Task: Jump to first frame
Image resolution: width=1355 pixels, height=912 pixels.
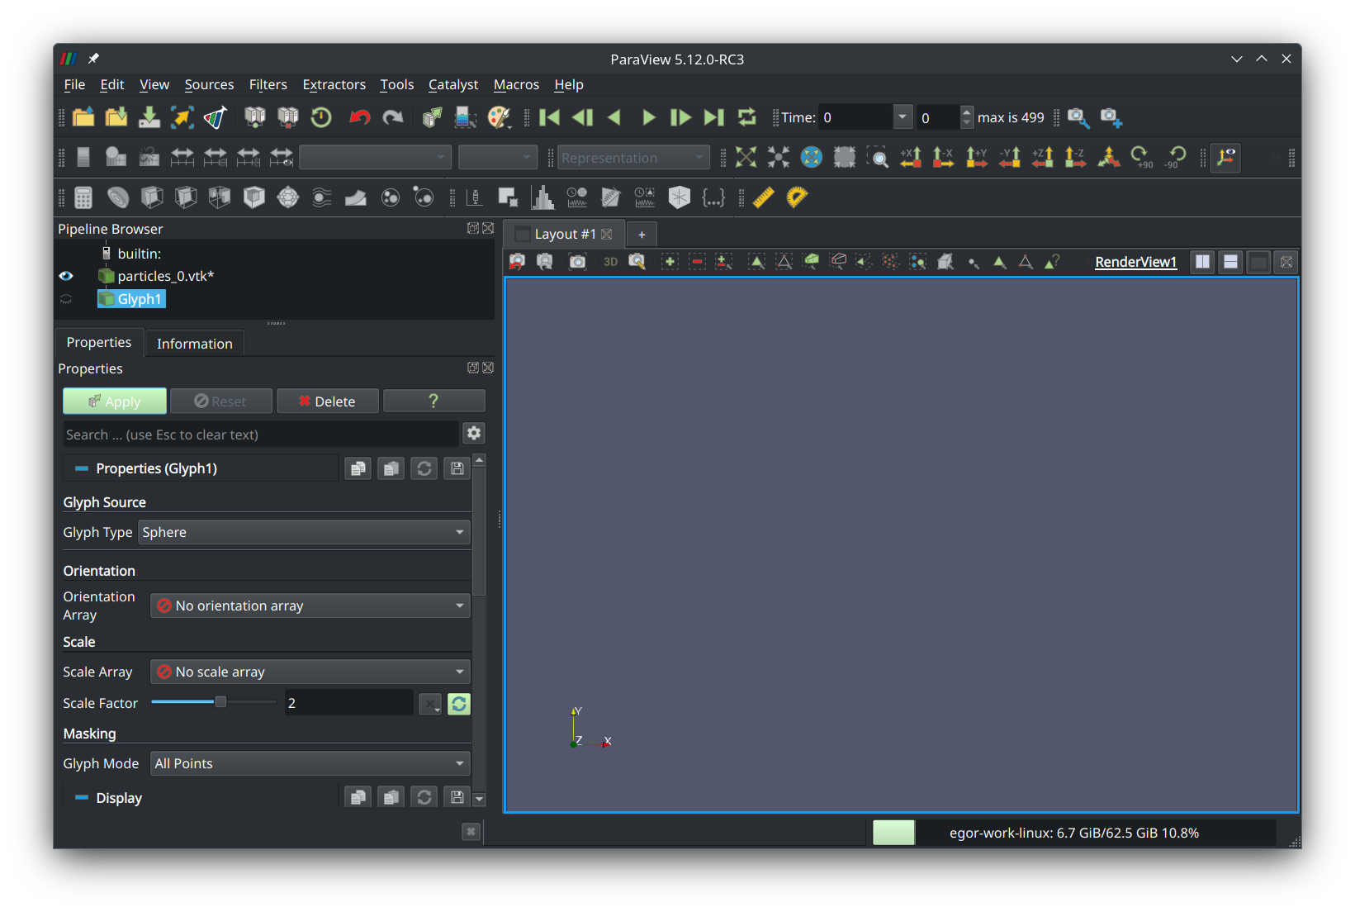Action: point(549,117)
